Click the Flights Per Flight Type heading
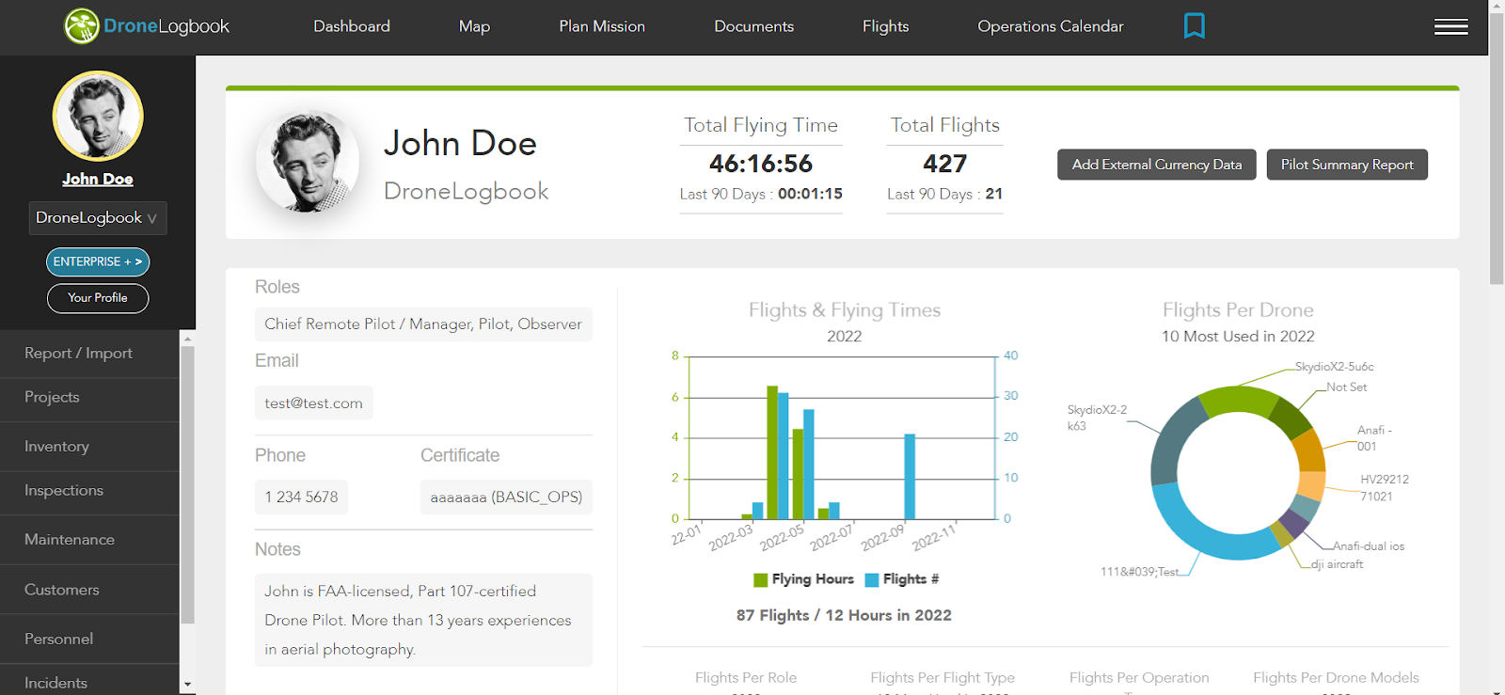Viewport: 1505px width, 695px height. (943, 678)
